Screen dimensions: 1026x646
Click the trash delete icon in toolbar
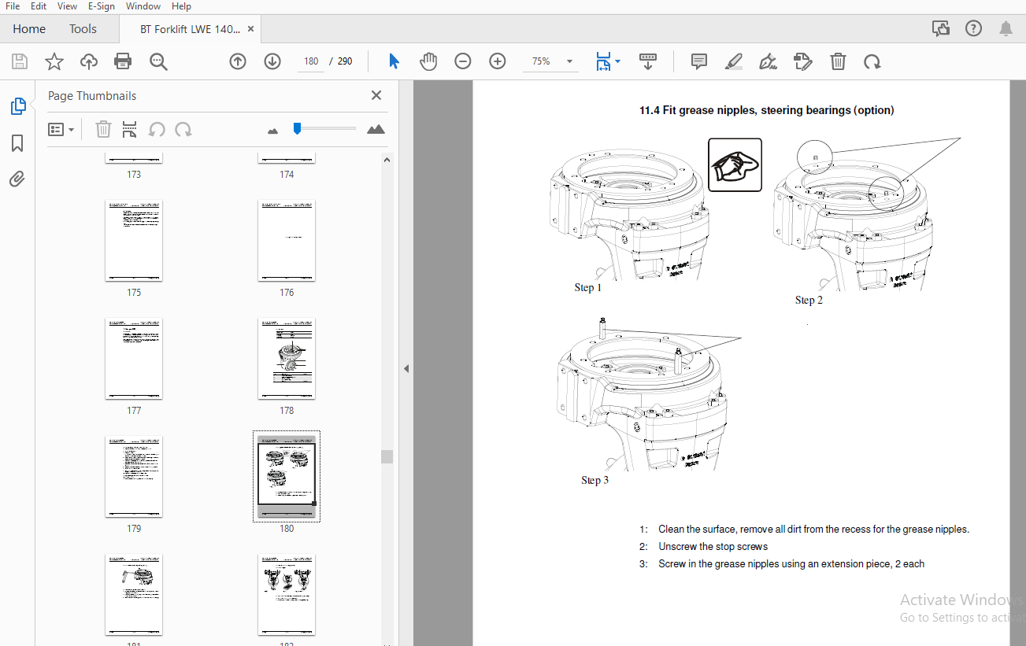click(839, 61)
